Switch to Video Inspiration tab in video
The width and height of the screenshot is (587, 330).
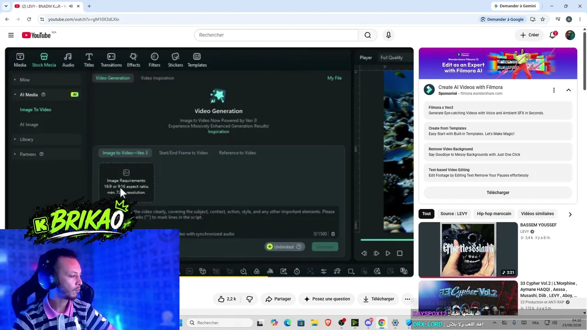pos(157,78)
